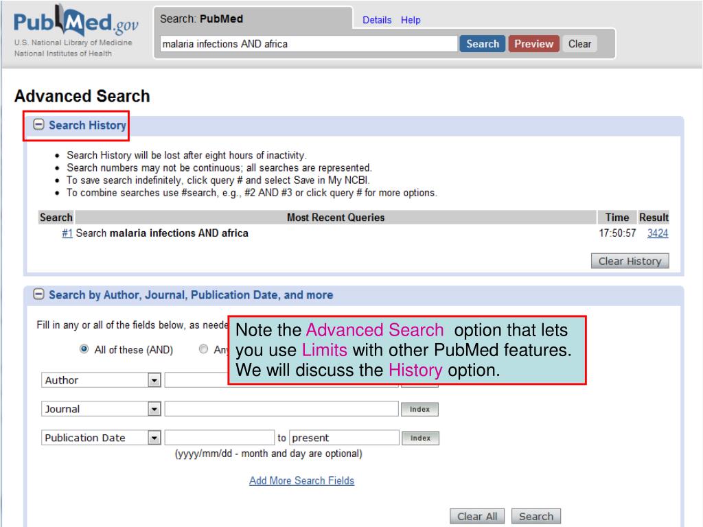The image size is (703, 527).
Task: Click the Clear History button
Action: [x=630, y=261]
